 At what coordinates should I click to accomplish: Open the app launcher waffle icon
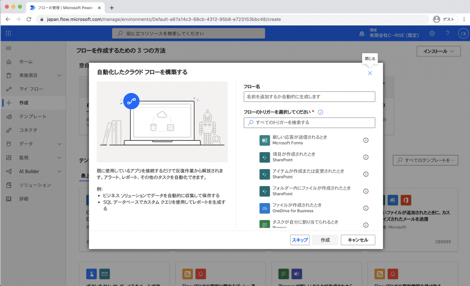(8, 33)
